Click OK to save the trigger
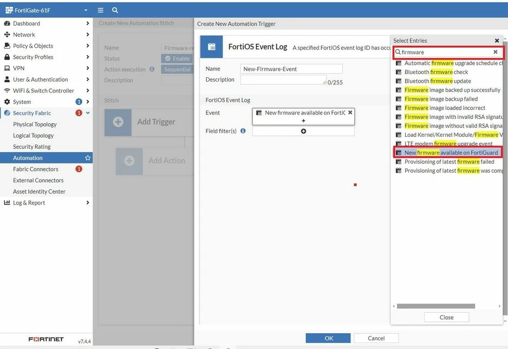The image size is (508, 349). point(328,338)
